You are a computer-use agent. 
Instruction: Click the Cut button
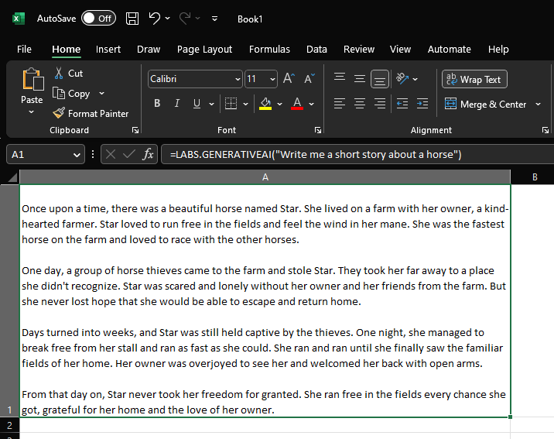pos(69,73)
